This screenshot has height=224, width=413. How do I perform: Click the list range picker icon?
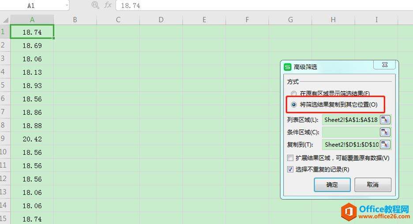[385, 120]
